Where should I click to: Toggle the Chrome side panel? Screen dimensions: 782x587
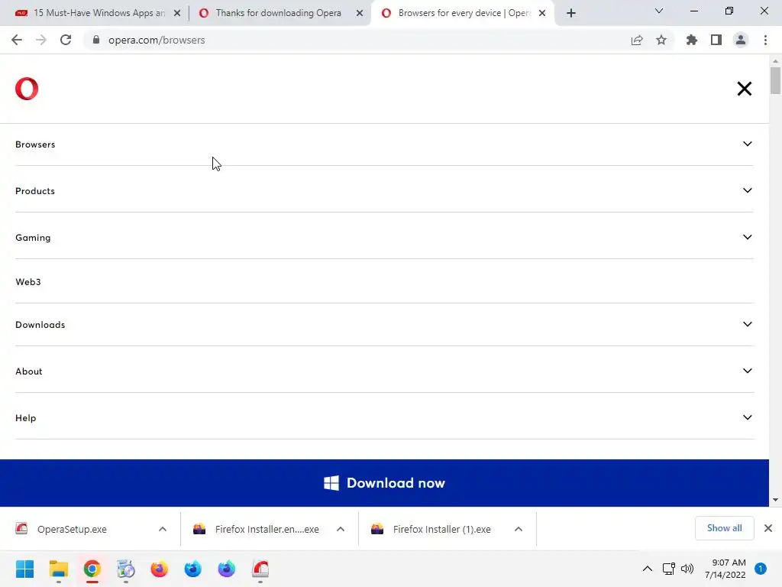[x=716, y=40]
